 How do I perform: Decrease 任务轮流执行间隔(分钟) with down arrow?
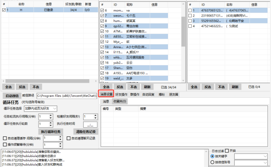pyautogui.click(x=51, y=118)
